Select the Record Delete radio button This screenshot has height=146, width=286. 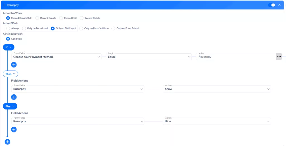click(x=82, y=18)
